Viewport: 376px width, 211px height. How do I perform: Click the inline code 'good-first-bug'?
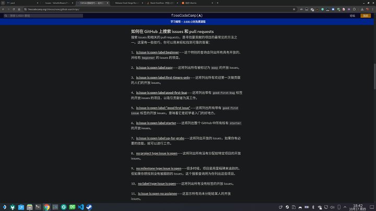(x=224, y=93)
